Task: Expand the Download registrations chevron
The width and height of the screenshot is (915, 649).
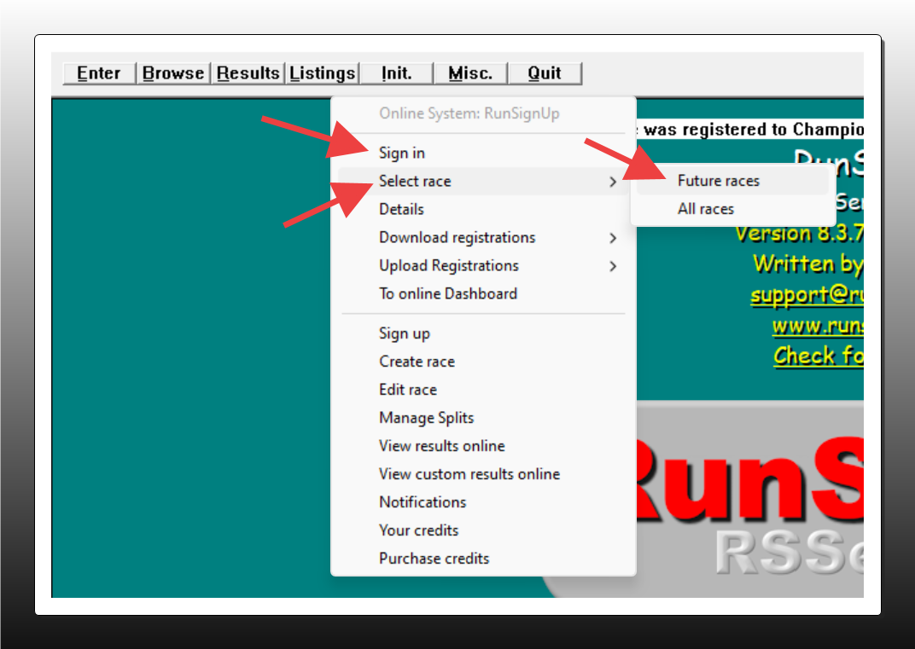Action: pos(613,238)
